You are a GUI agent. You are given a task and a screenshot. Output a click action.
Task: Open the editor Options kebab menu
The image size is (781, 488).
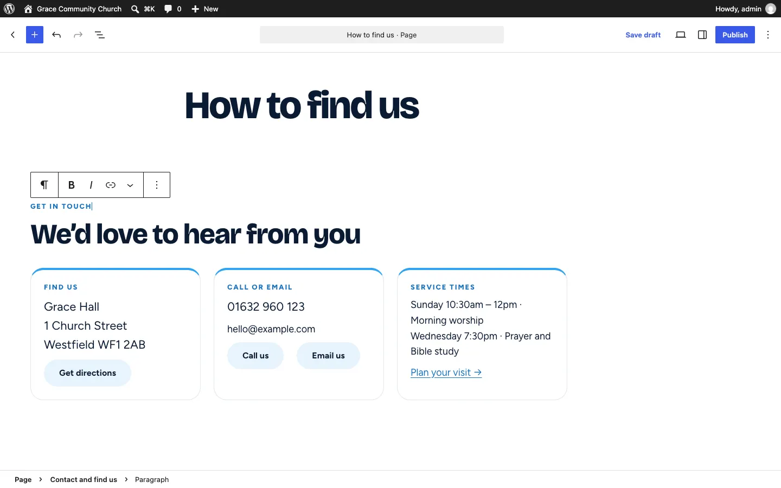[768, 35]
